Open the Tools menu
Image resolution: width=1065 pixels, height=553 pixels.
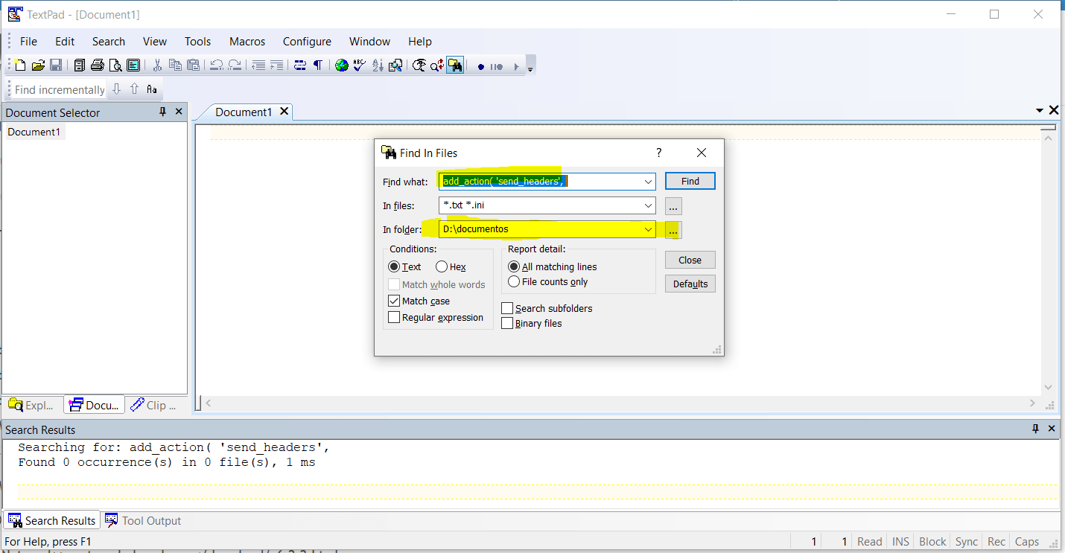[x=198, y=42]
